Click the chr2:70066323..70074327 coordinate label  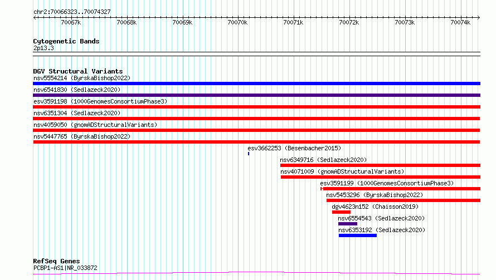[x=72, y=12]
